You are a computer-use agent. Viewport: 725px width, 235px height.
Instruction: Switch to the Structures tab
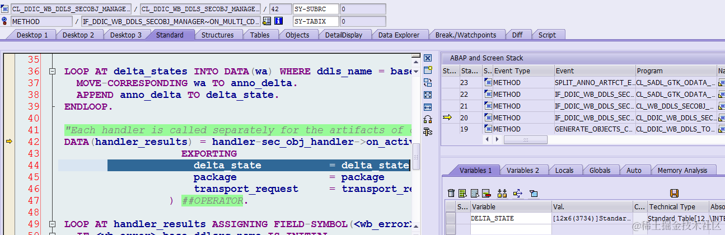[218, 35]
